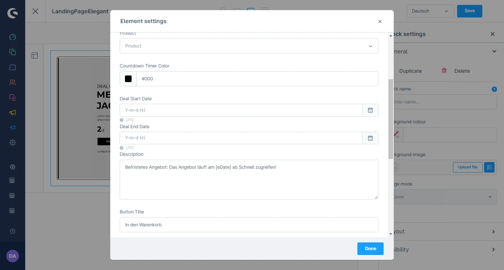
Task: Click the Save button
Action: (469, 11)
